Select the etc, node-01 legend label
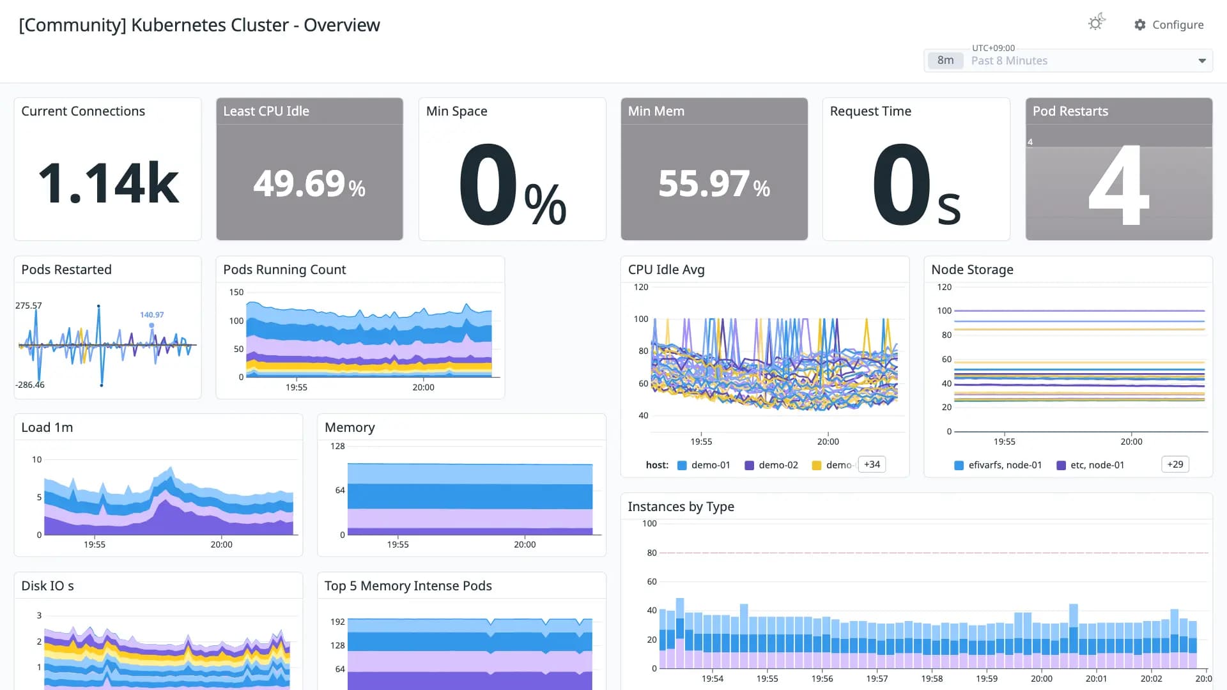The width and height of the screenshot is (1227, 690). point(1097,465)
